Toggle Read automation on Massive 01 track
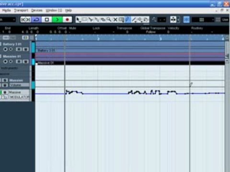 pyautogui.click(x=19, y=62)
